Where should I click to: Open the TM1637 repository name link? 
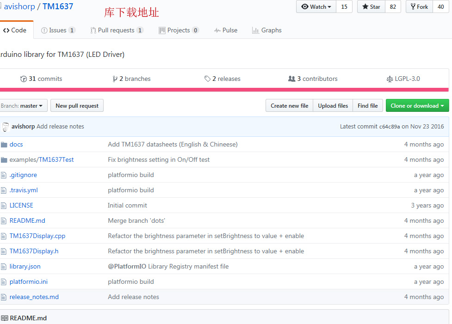(x=58, y=6)
